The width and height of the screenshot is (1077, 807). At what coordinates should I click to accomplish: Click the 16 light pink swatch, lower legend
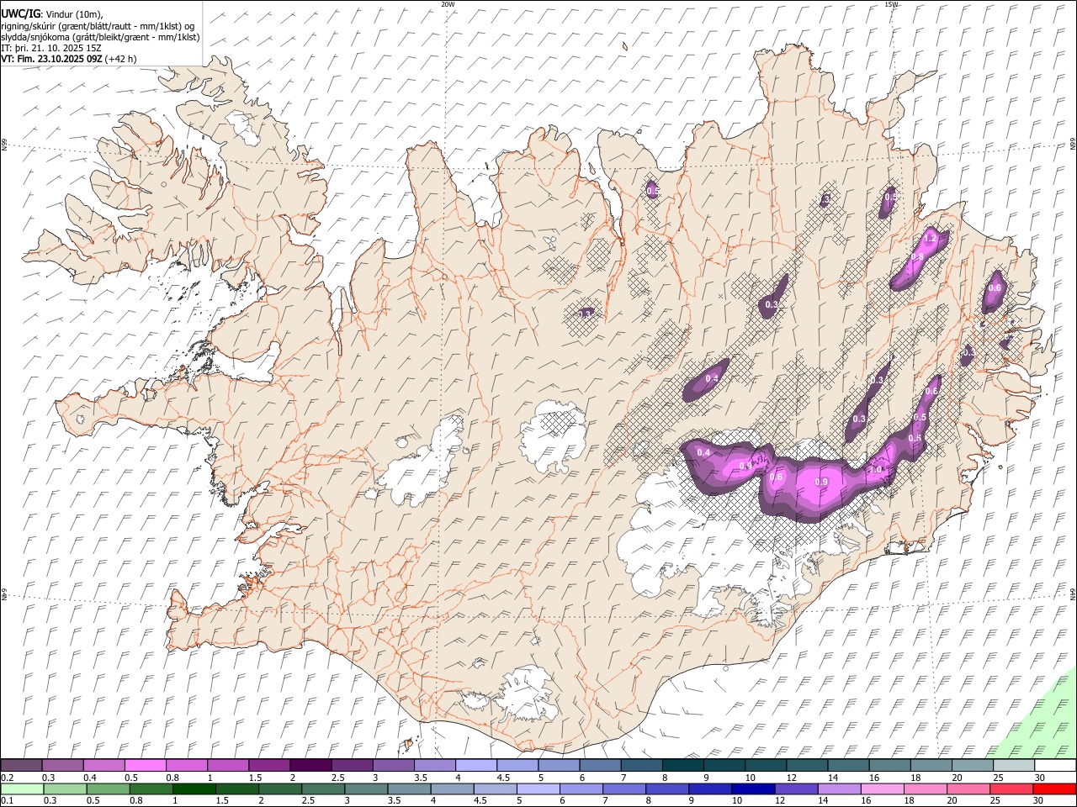coord(883,789)
